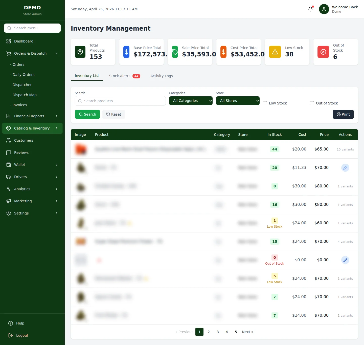Click the user avatar next to Welcome Back

[324, 9]
